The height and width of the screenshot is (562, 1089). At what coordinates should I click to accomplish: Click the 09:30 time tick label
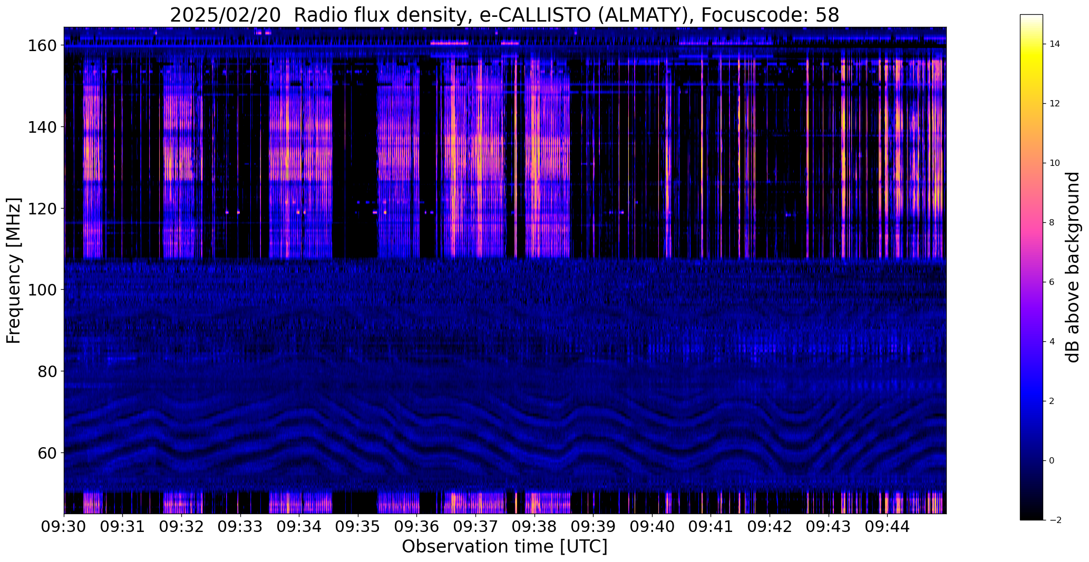[x=64, y=526]
